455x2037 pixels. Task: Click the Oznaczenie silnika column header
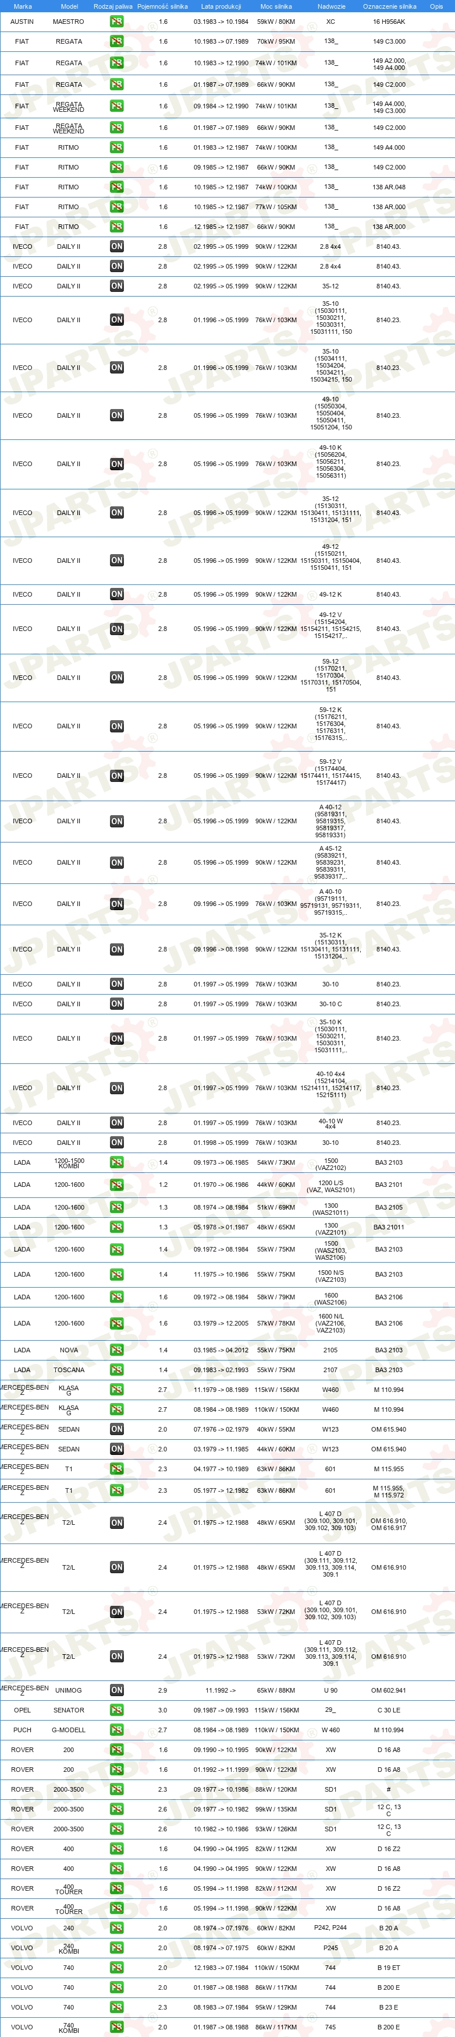tap(389, 6)
